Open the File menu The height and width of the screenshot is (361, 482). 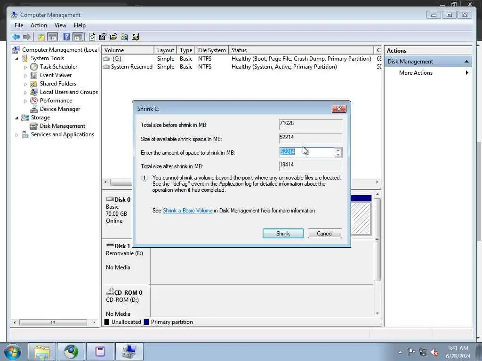[x=19, y=25]
